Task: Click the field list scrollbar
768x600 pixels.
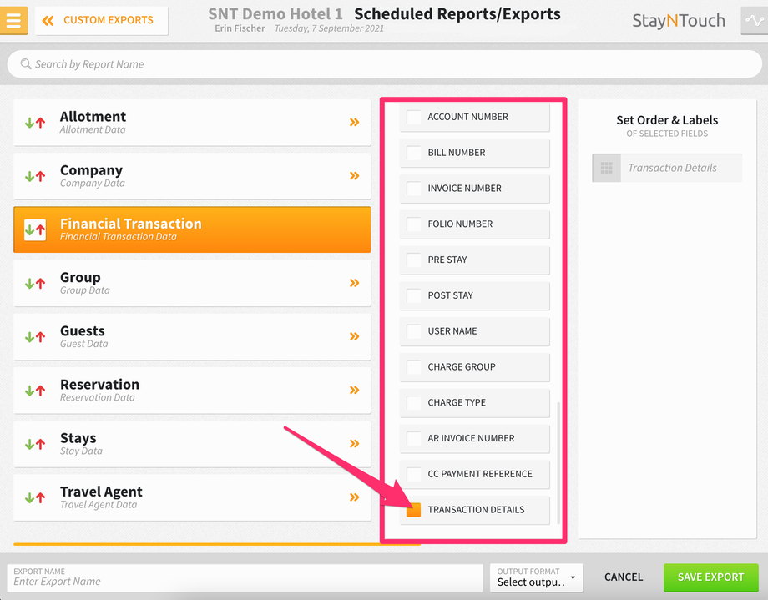Action: tap(558, 463)
